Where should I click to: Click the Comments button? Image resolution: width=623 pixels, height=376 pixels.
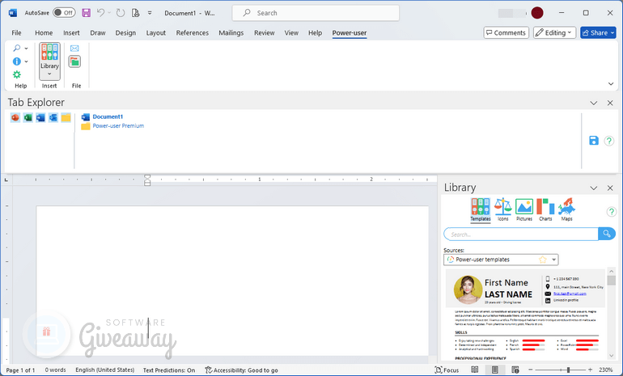click(506, 32)
